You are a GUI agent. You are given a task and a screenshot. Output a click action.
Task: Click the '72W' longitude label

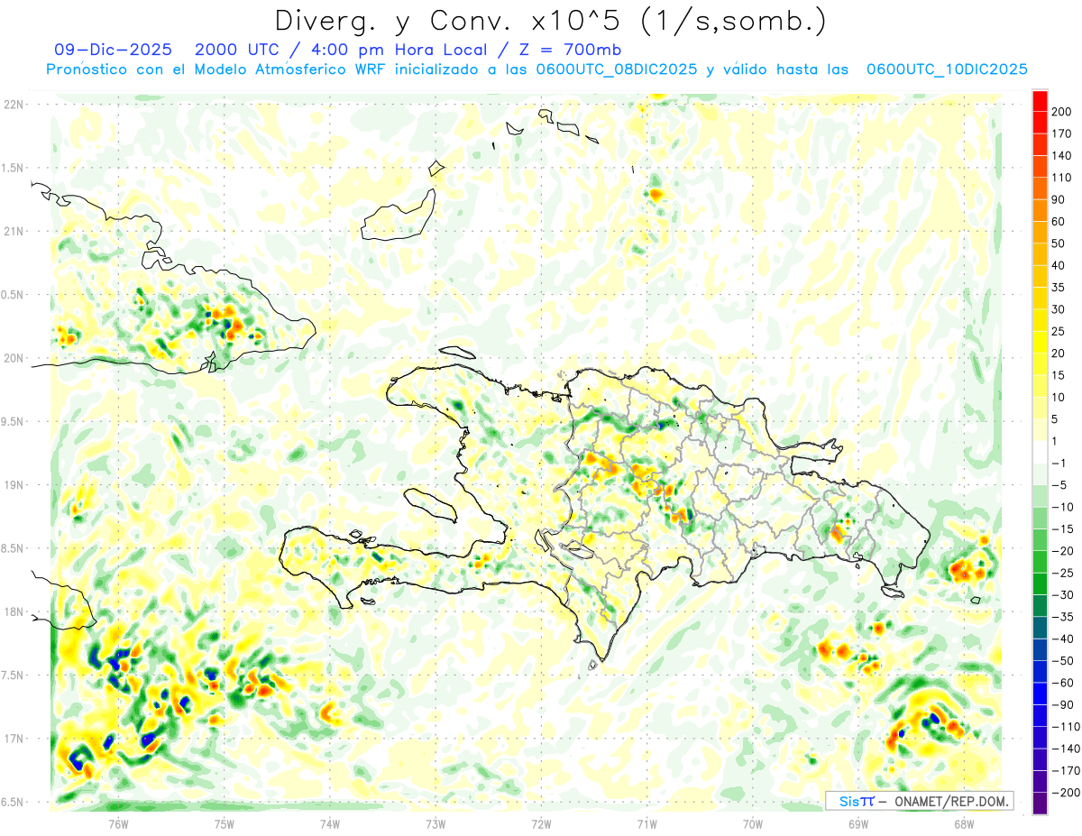pyautogui.click(x=541, y=823)
